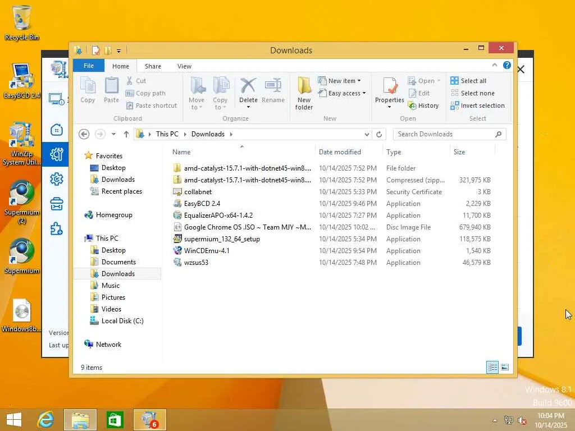Minimize the ribbon with chevron
This screenshot has width=575, height=431.
(x=494, y=65)
